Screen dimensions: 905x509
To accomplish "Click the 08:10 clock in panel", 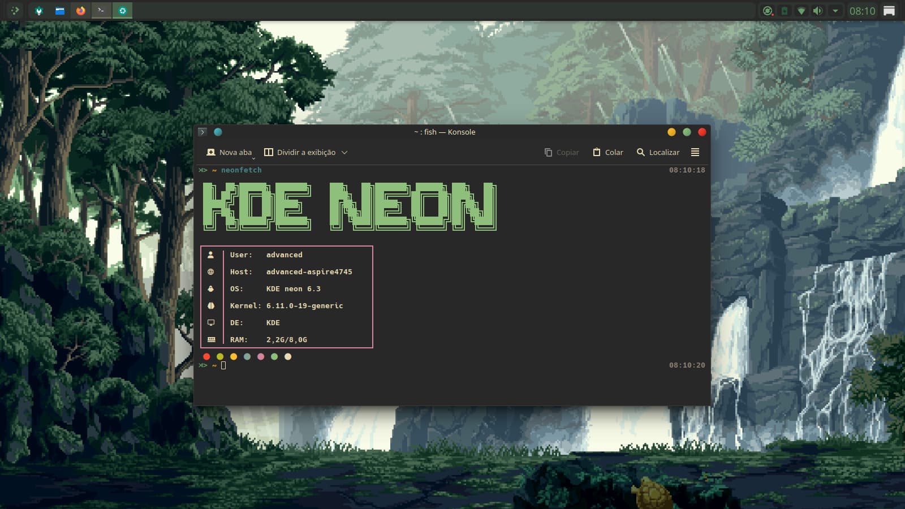I will tap(862, 11).
